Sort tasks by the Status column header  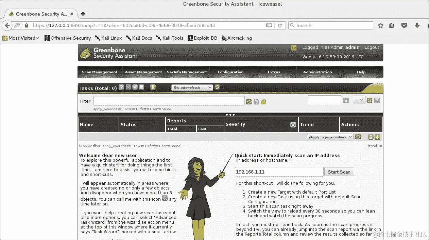pyautogui.click(x=128, y=124)
